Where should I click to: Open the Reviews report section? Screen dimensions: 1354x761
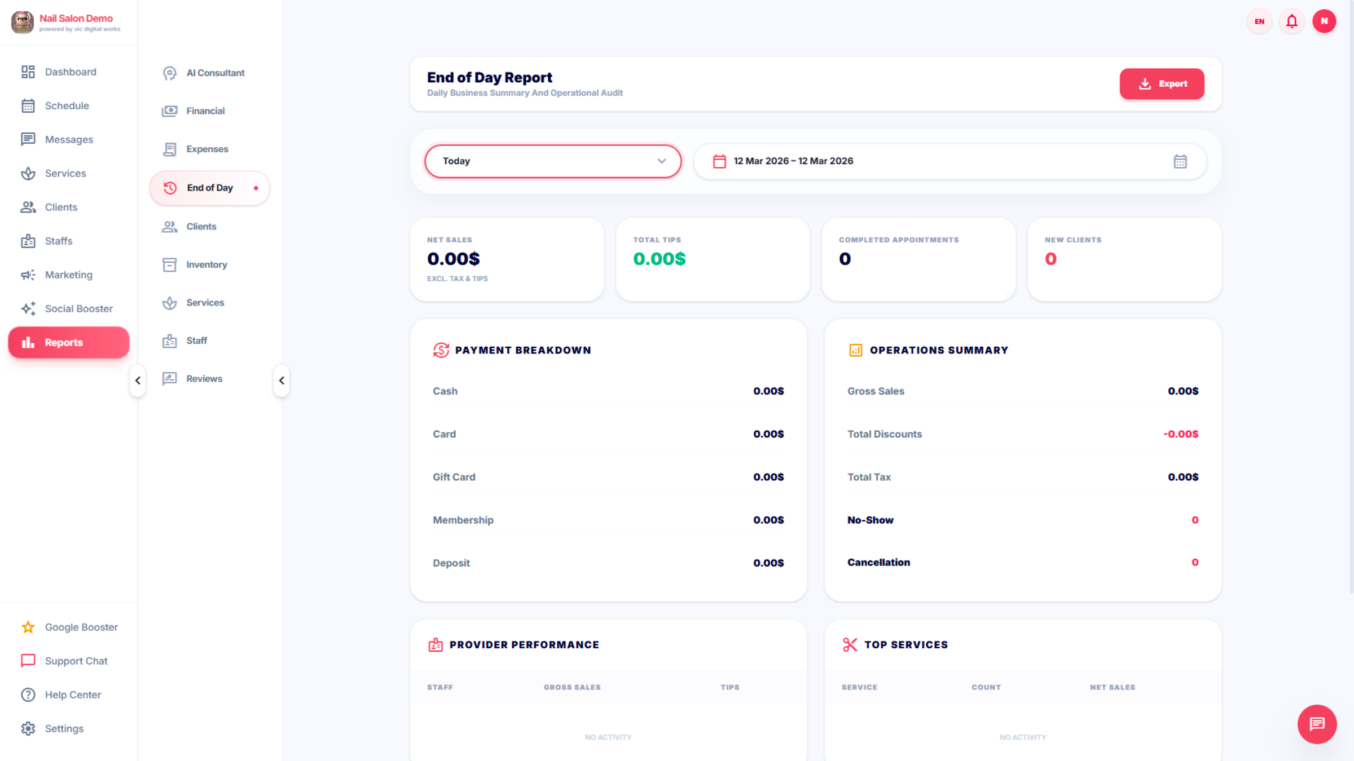204,378
